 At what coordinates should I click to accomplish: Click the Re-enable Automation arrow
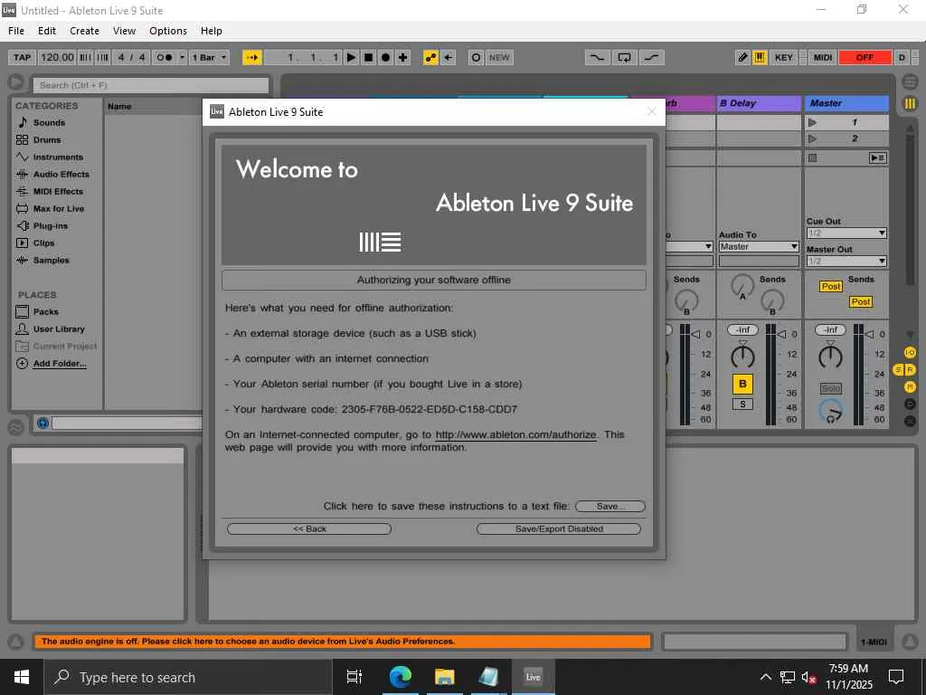coord(449,57)
